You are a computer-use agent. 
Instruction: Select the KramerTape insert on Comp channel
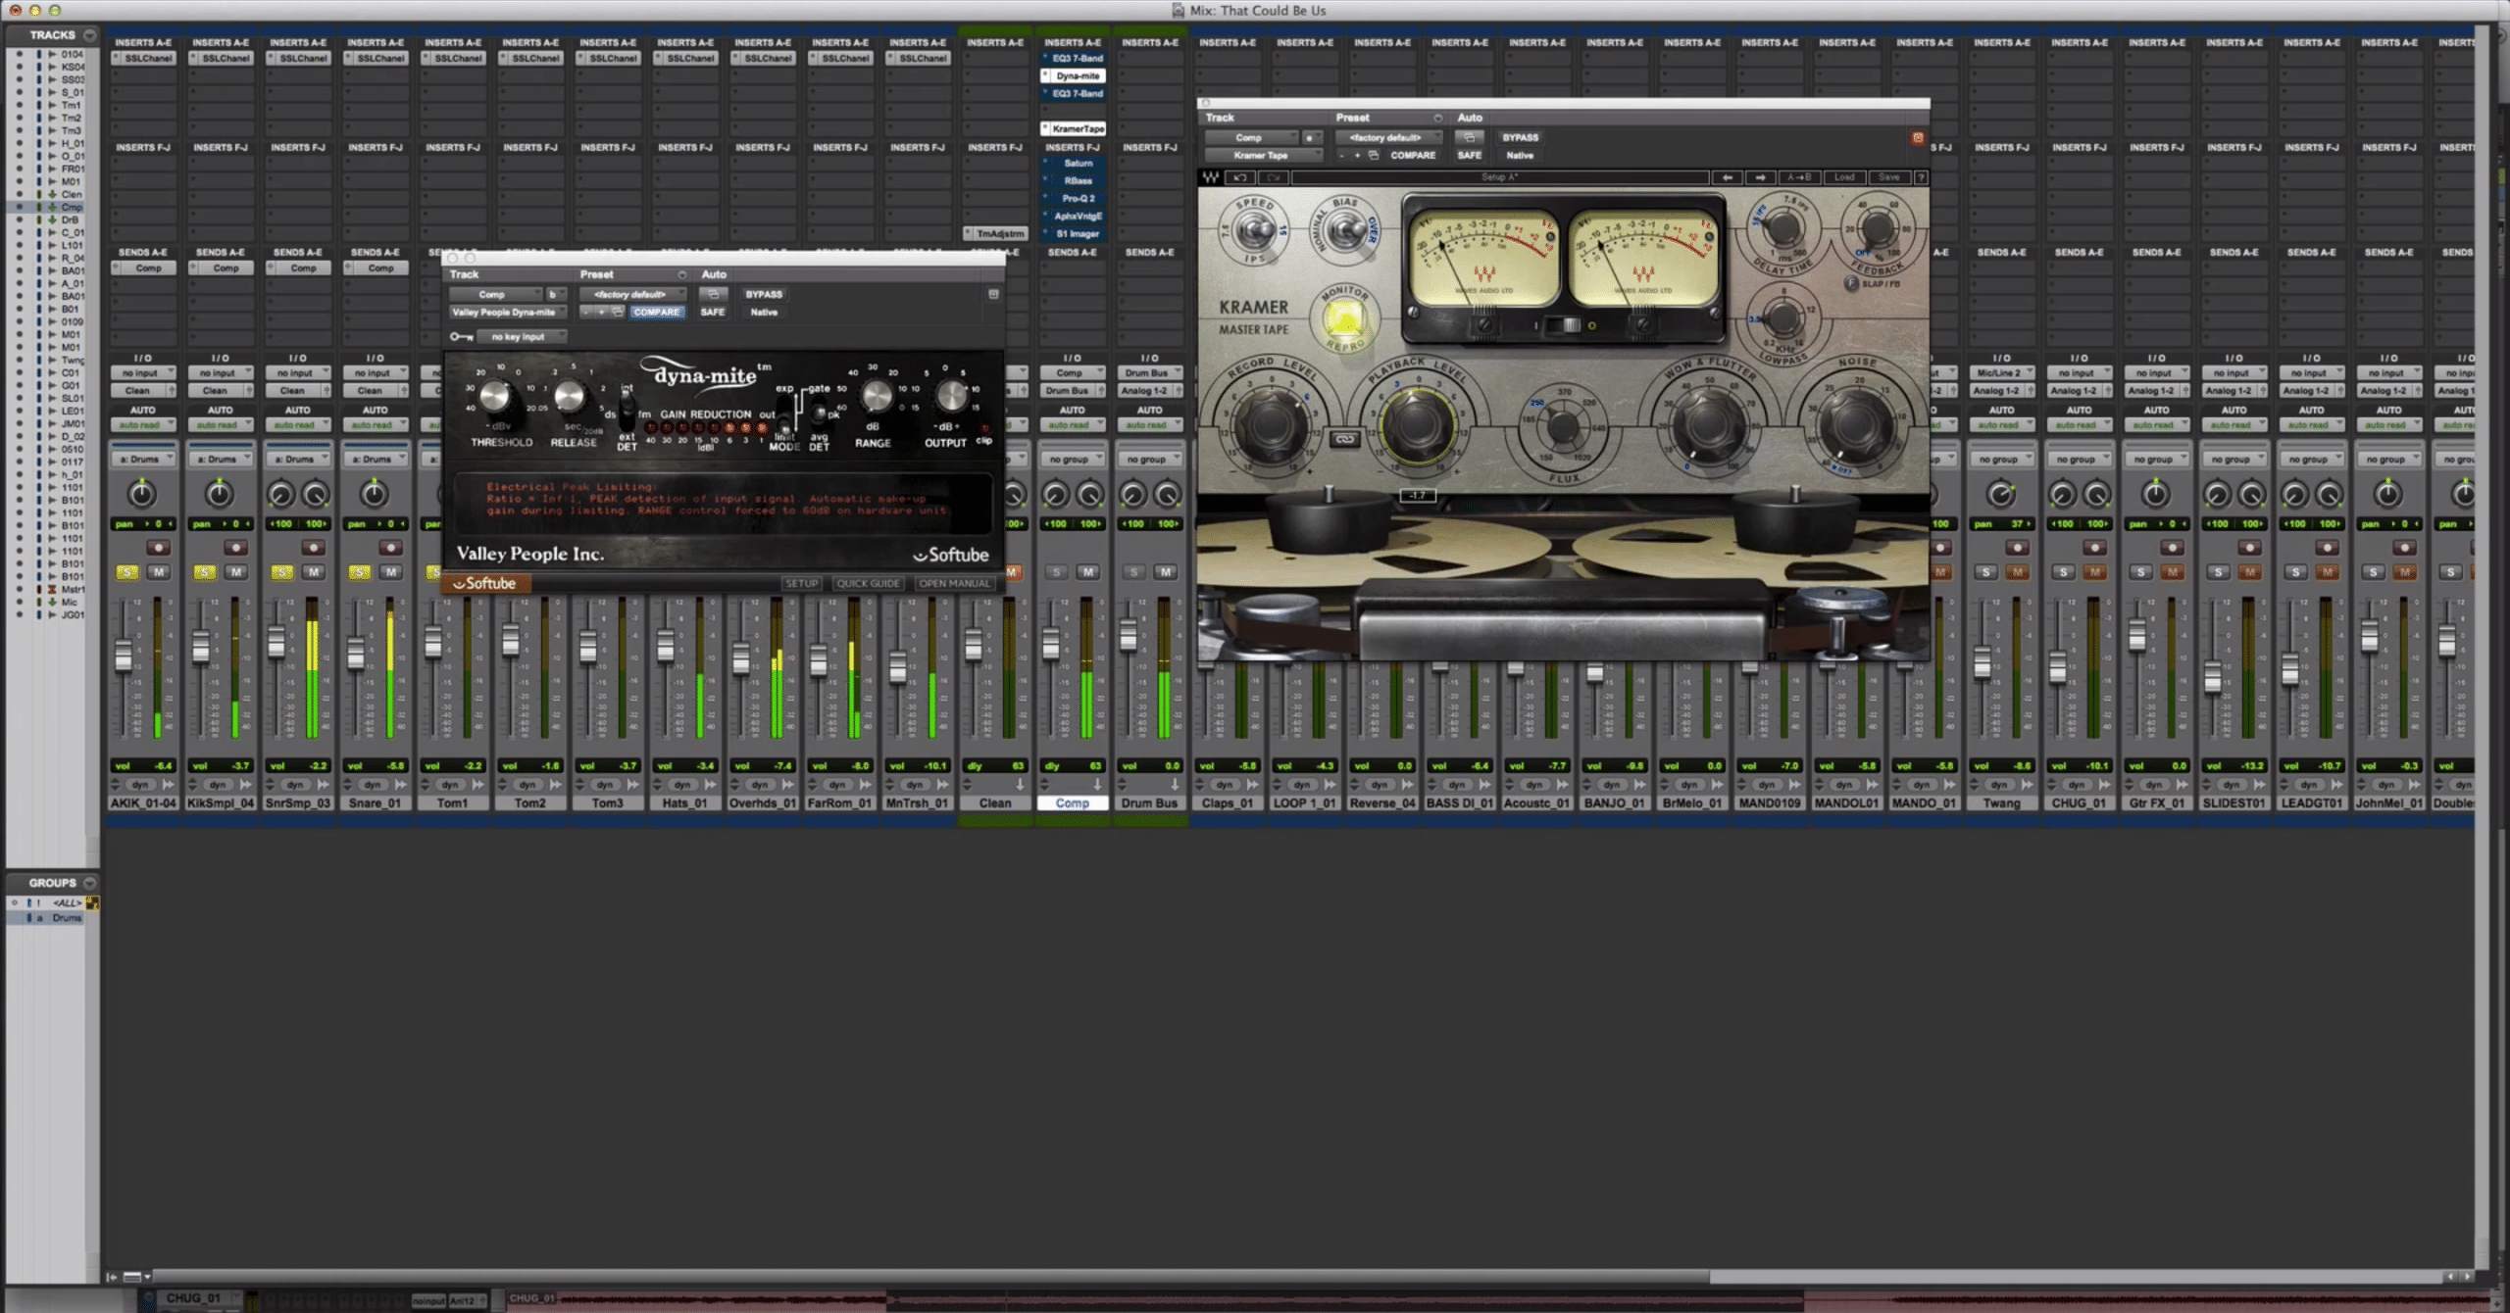(1074, 128)
